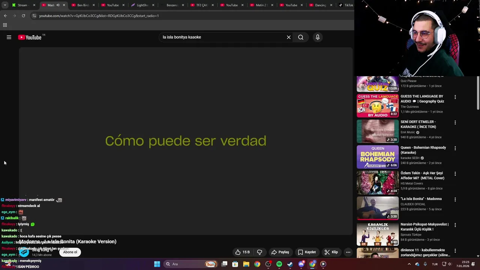This screenshot has width=480, height=270.
Task: Open the Bohemian Rhapsody karaoke thumbnail
Action: [x=378, y=157]
